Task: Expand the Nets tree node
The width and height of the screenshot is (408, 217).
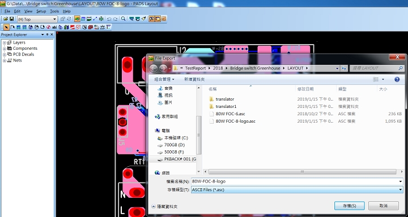Action: (x=4, y=60)
